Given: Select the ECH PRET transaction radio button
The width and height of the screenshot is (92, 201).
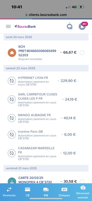Looking at the screenshot, I should [82, 53].
